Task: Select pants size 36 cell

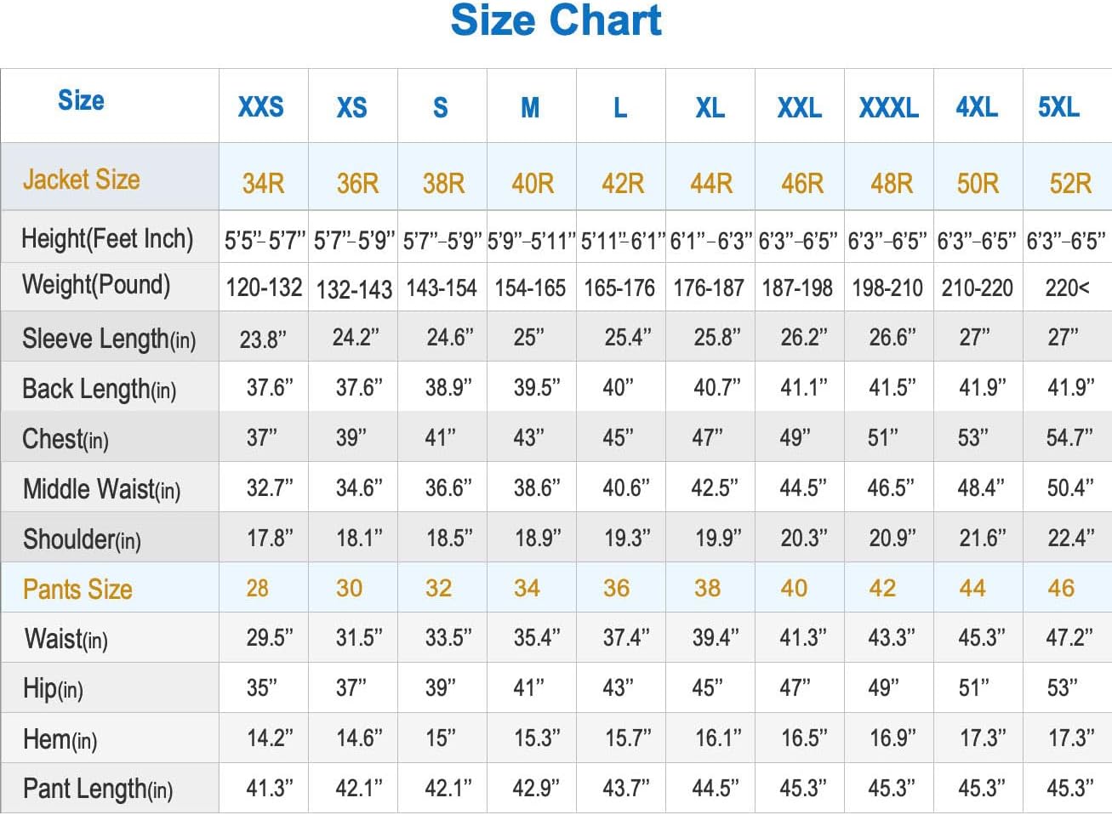Action: pos(616,588)
